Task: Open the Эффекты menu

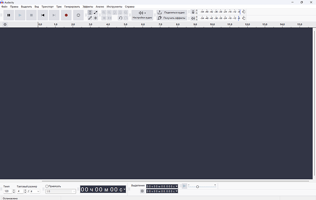Action: click(87, 7)
